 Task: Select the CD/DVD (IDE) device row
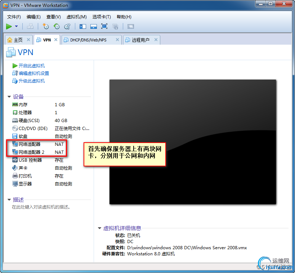click(51, 128)
